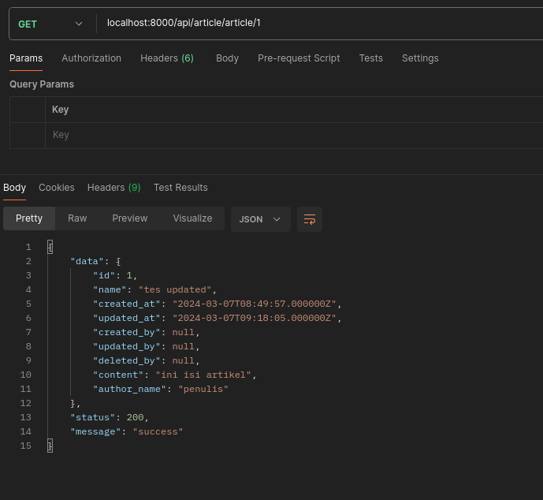Viewport: 543px width, 500px height.
Task: Switch to the Settings tab
Action: (420, 58)
